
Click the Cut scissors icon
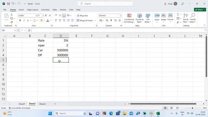12,14
